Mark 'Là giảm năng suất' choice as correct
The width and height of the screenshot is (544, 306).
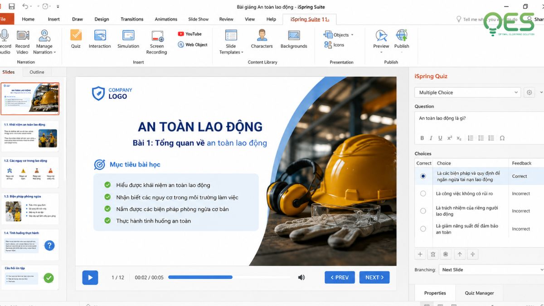(423, 229)
